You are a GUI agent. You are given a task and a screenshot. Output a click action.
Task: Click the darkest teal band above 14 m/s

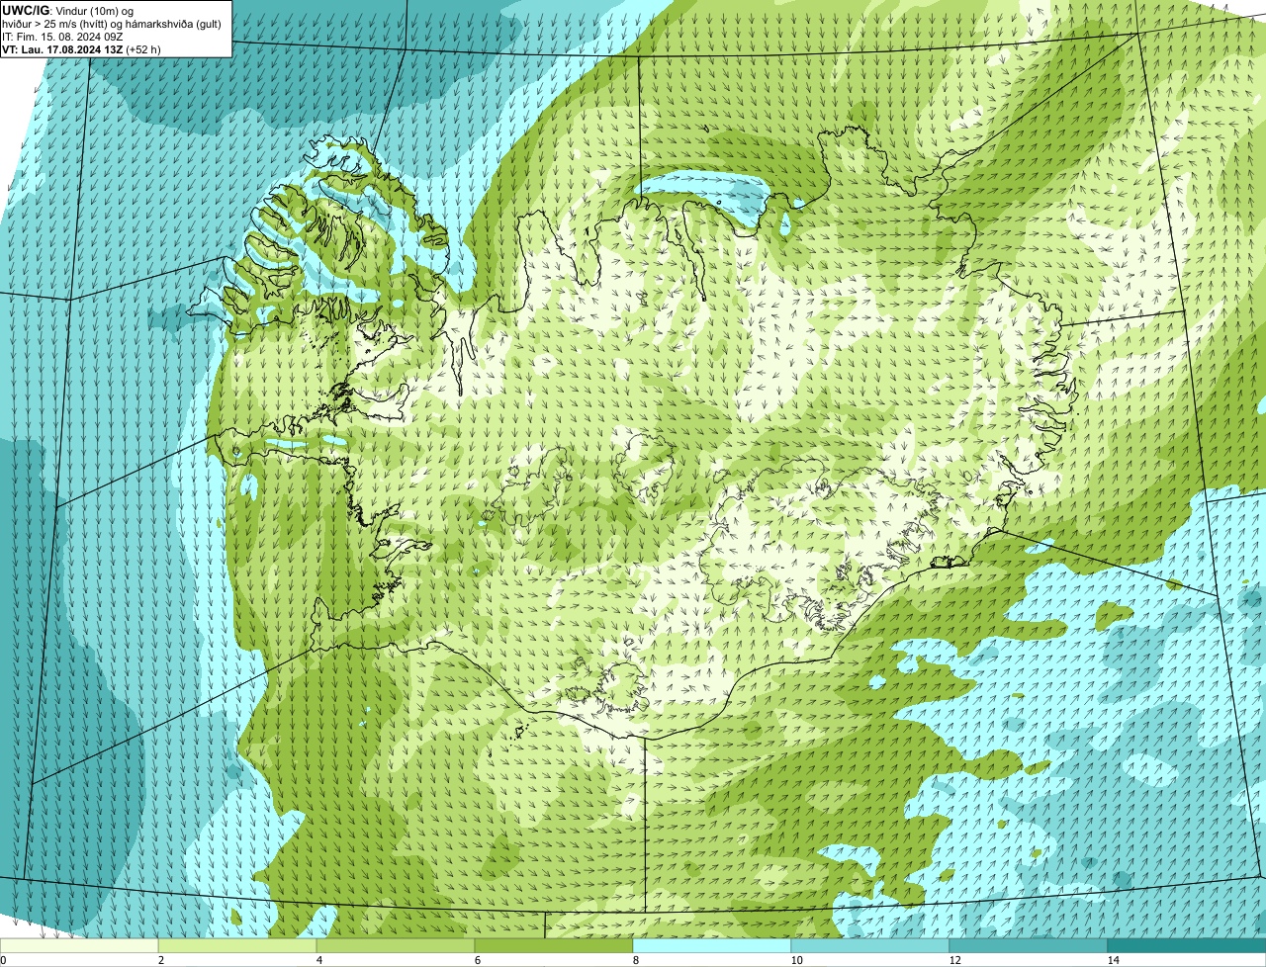(x=1187, y=945)
